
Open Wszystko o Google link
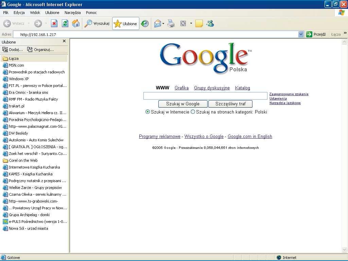(204, 137)
